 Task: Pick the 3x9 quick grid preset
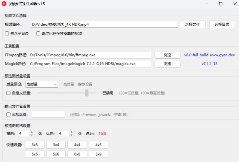pos(99,154)
